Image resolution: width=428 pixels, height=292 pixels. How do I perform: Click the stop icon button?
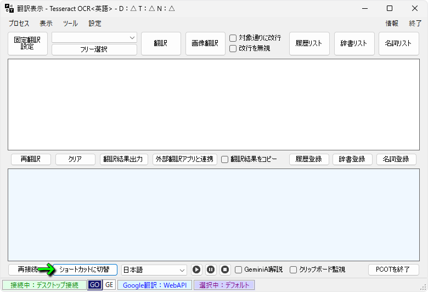[x=225, y=269]
